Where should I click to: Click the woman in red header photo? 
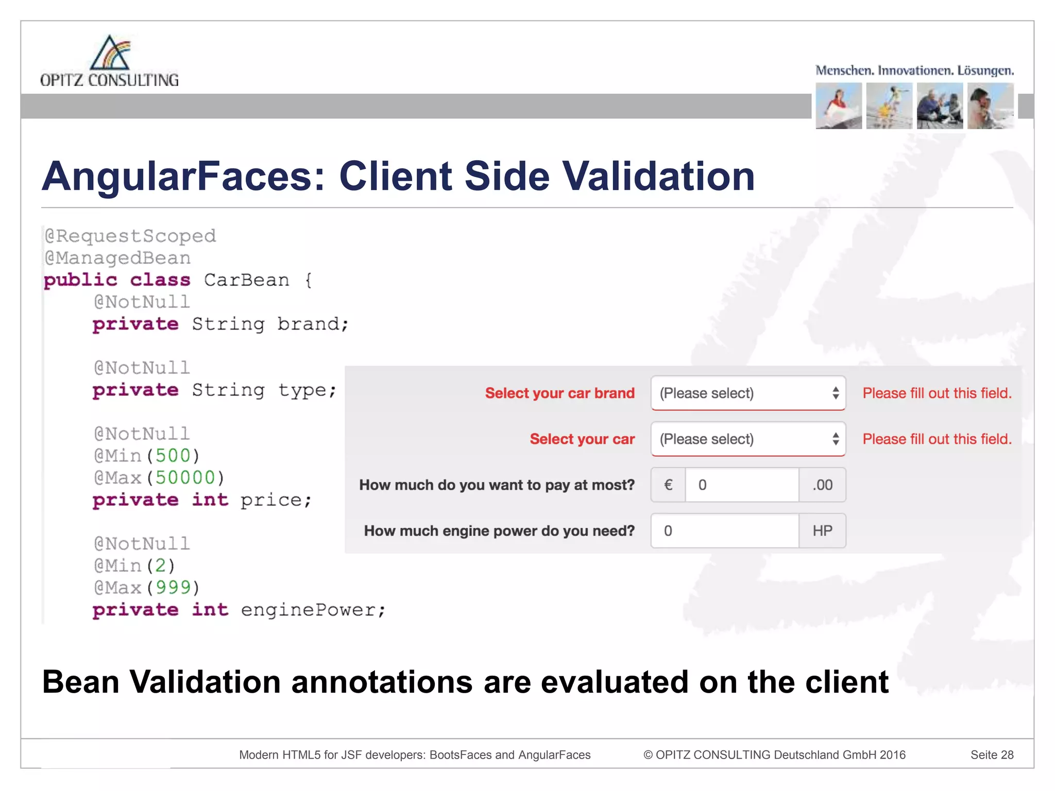839,106
